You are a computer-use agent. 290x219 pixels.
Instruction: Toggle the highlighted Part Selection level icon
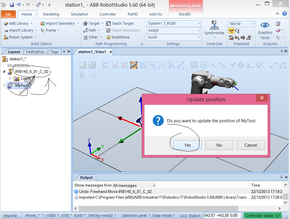tap(134, 65)
